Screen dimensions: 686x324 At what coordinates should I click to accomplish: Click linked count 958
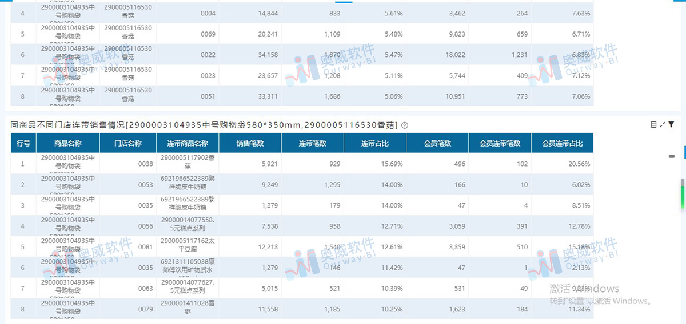[x=334, y=226]
